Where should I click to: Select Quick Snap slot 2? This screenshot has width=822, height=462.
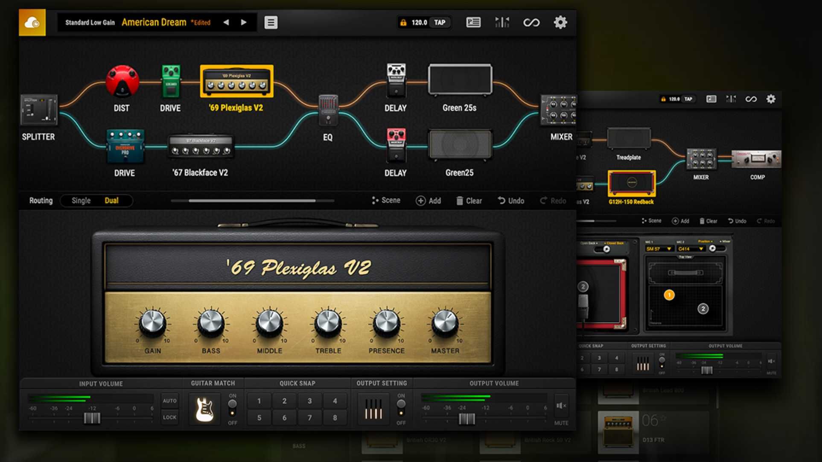(284, 401)
